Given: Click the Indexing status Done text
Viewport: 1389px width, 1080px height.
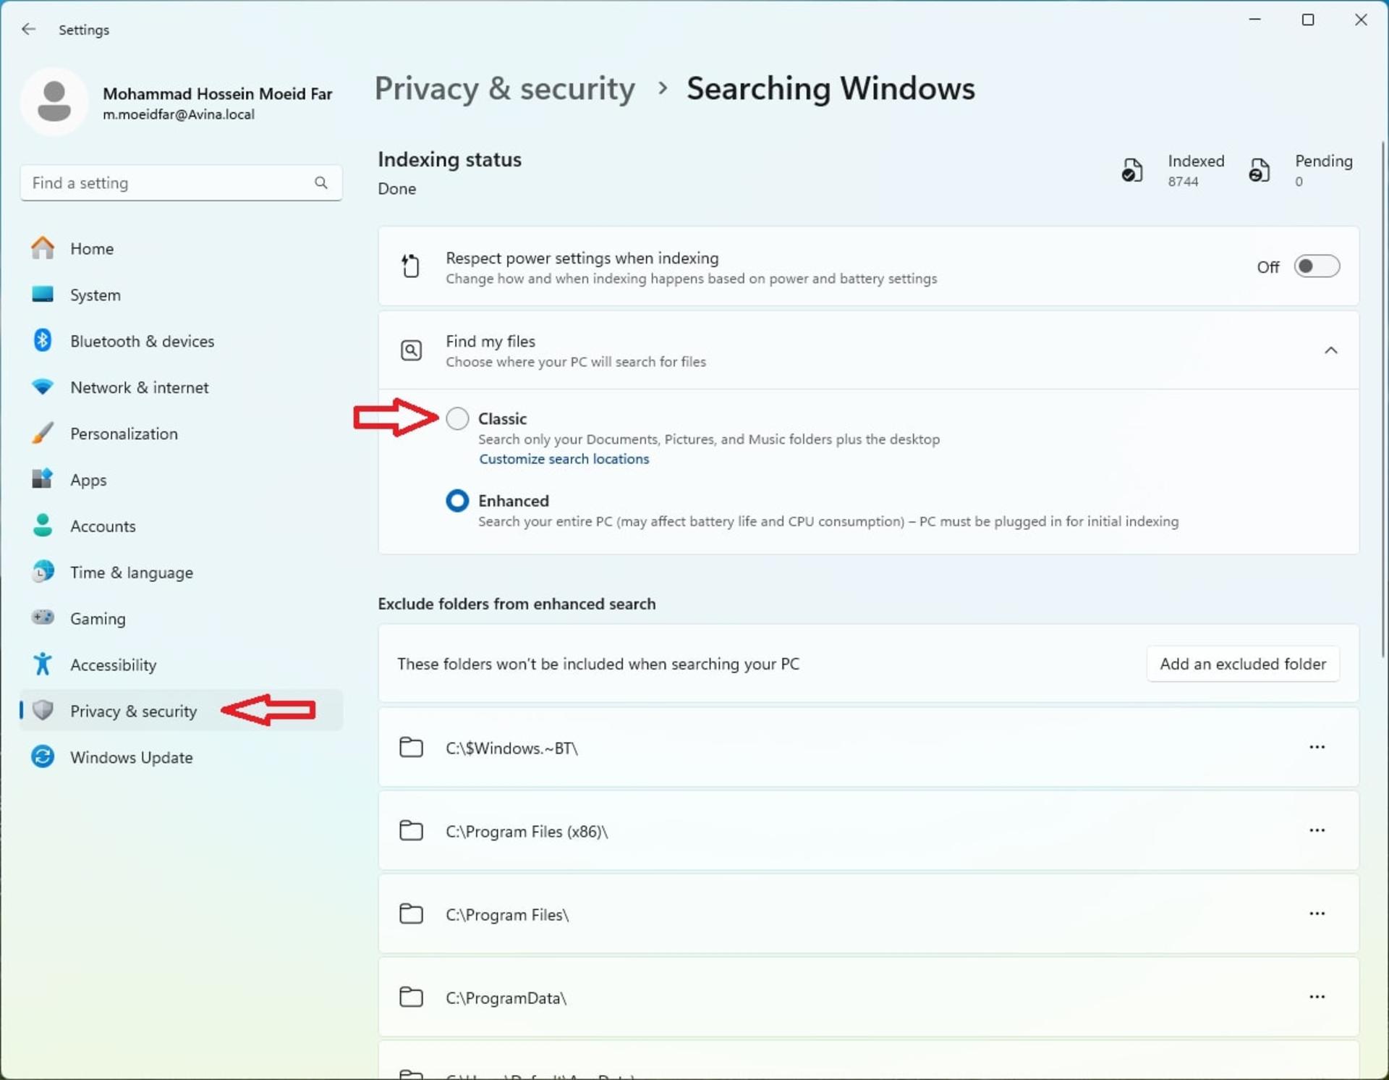Looking at the screenshot, I should pos(396,188).
